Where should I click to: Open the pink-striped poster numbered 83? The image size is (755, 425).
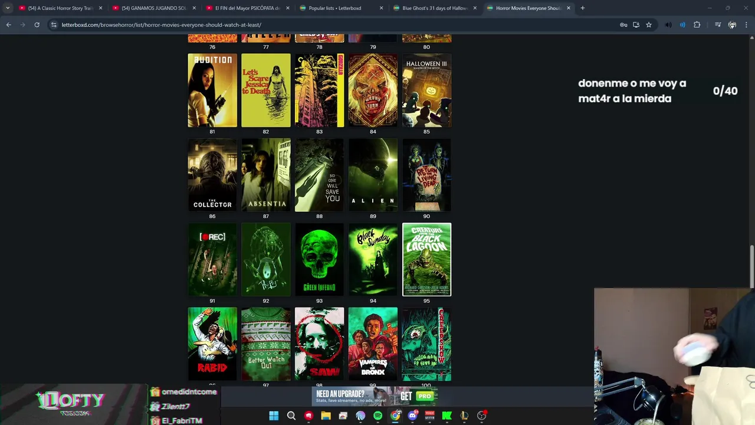click(319, 90)
